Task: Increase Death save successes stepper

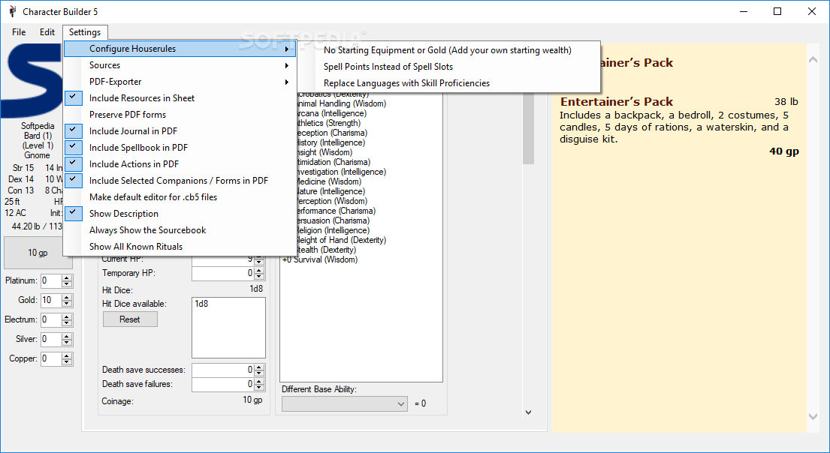Action: [x=259, y=367]
